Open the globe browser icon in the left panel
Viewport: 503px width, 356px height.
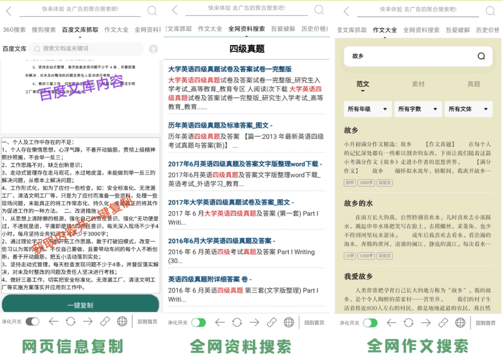click(122, 321)
